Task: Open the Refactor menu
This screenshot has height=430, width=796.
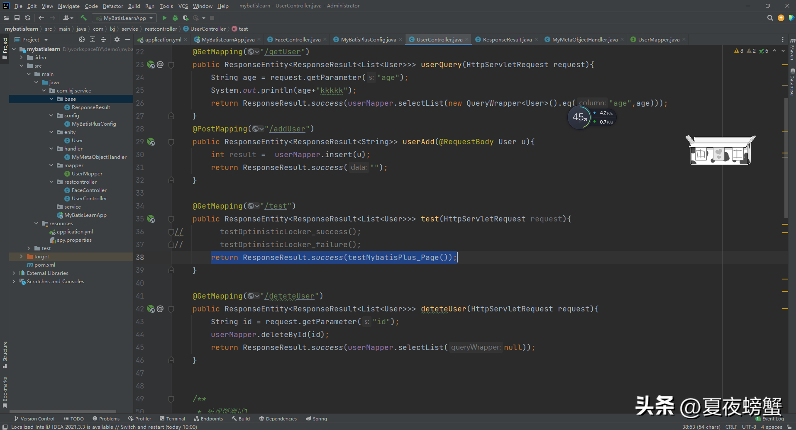Action: tap(113, 6)
